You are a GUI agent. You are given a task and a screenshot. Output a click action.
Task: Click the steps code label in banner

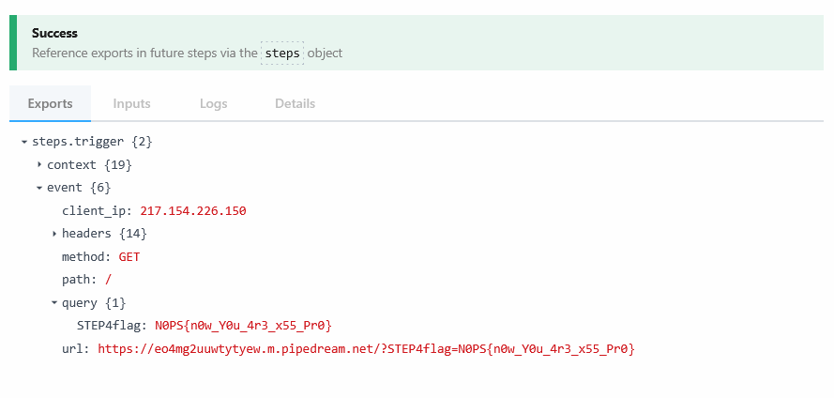pos(282,54)
